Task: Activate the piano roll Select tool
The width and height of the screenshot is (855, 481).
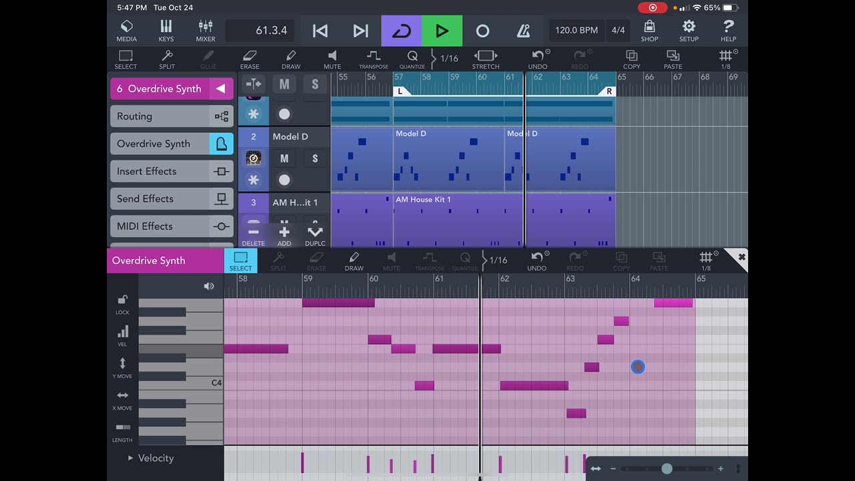Action: pos(240,261)
